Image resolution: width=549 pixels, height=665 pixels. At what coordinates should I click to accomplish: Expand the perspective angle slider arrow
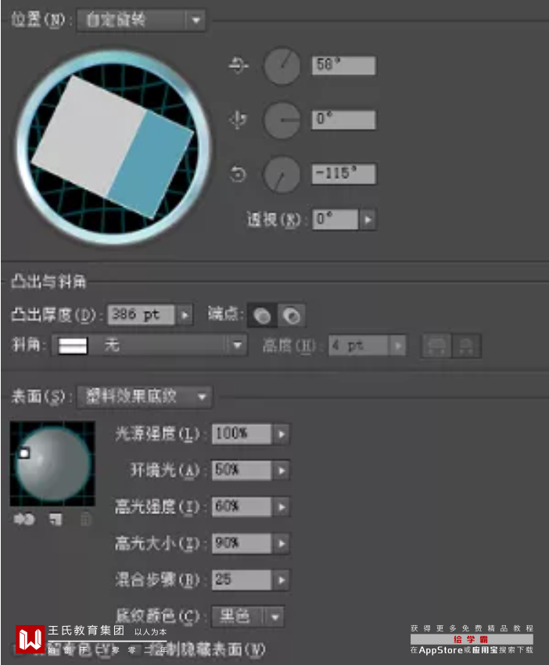pos(368,220)
